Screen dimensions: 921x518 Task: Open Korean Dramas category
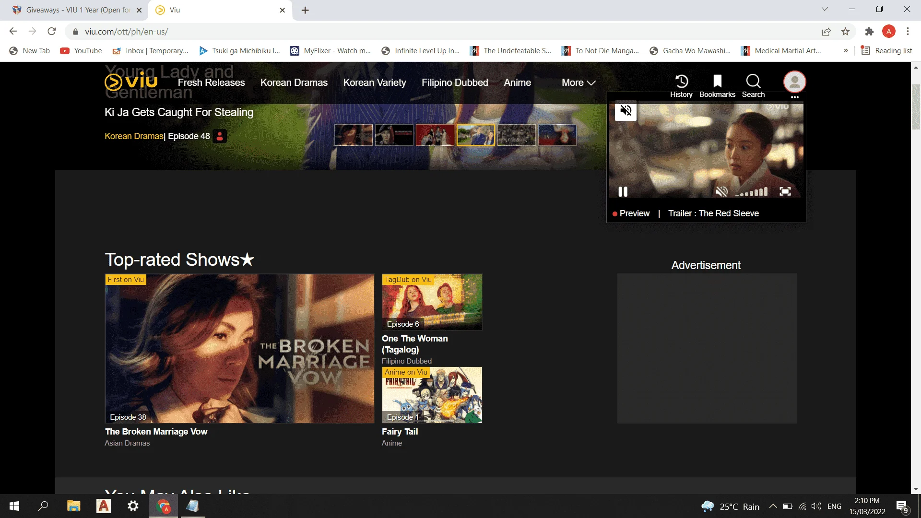[x=294, y=82]
